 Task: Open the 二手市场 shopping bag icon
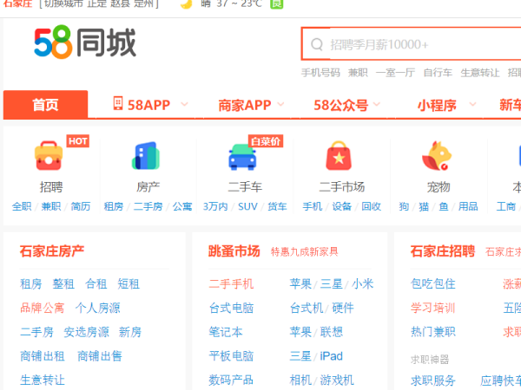coord(339,155)
